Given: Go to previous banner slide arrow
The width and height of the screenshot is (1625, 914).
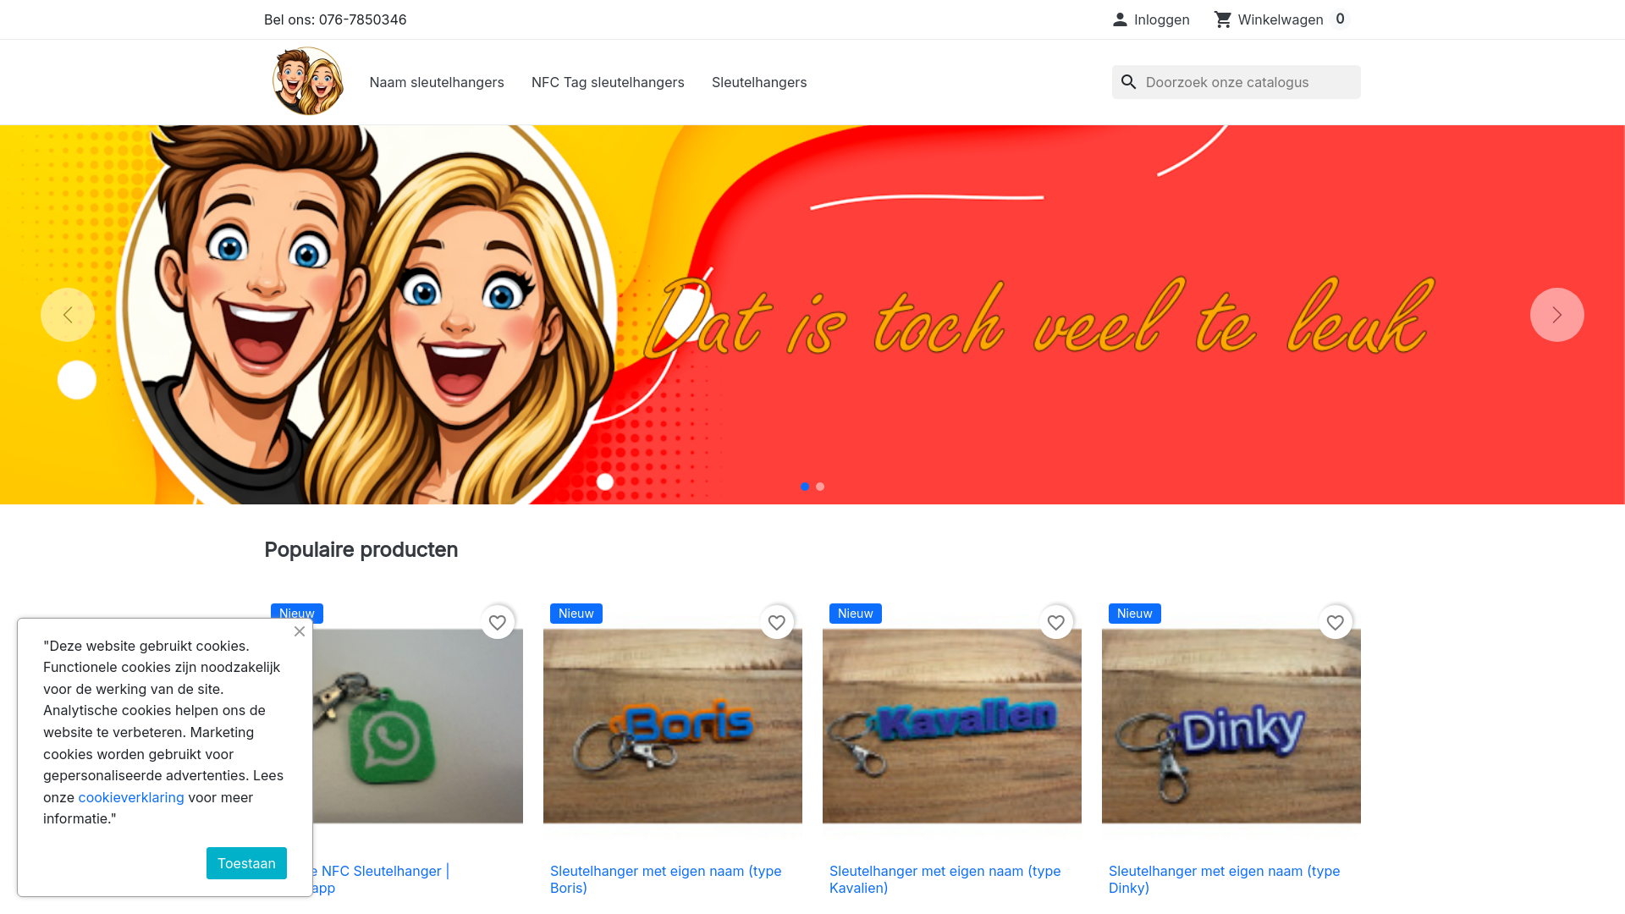Looking at the screenshot, I should [x=68, y=315].
